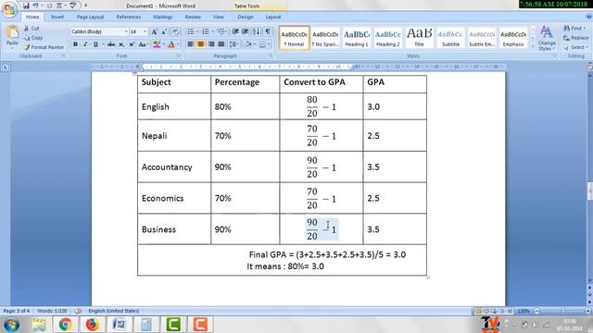Shrink the font size
This screenshot has width=593, height=333.
(x=164, y=32)
